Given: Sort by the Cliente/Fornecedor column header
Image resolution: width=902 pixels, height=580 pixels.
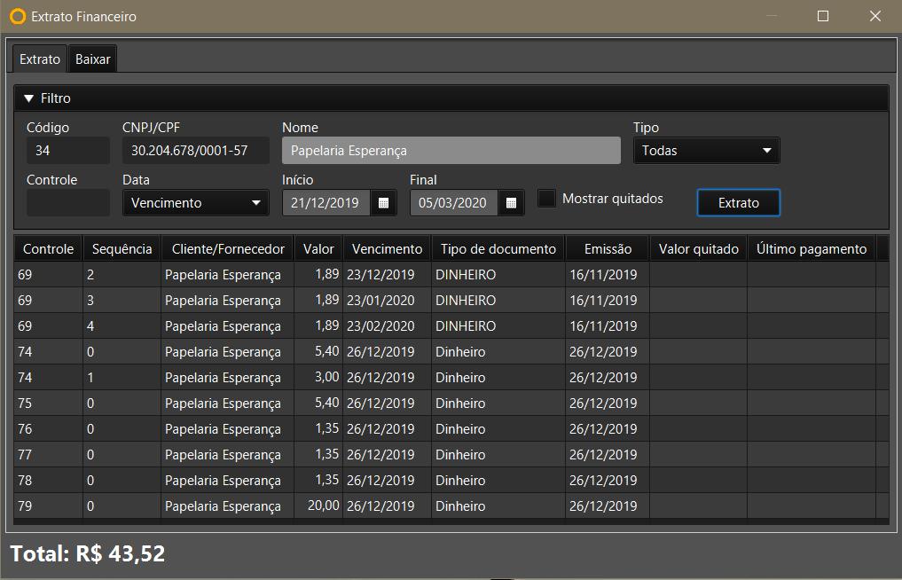Looking at the screenshot, I should [x=228, y=249].
